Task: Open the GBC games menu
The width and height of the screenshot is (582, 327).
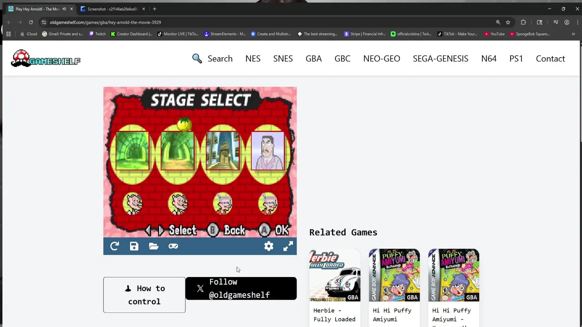Action: click(342, 59)
